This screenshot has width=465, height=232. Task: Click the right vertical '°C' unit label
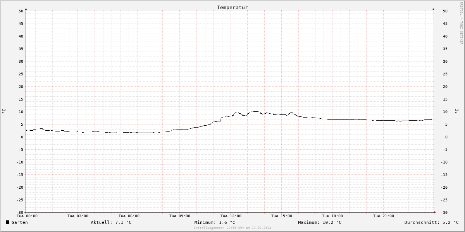tap(456, 111)
